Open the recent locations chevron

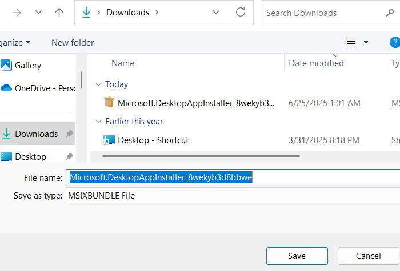tap(38, 13)
